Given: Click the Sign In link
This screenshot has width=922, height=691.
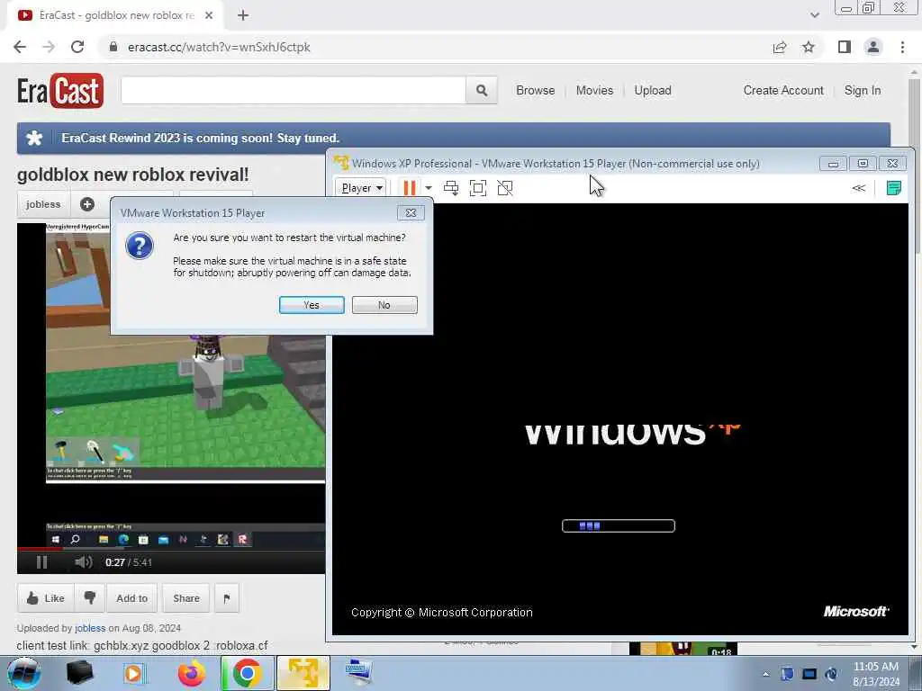Looking at the screenshot, I should [863, 91].
